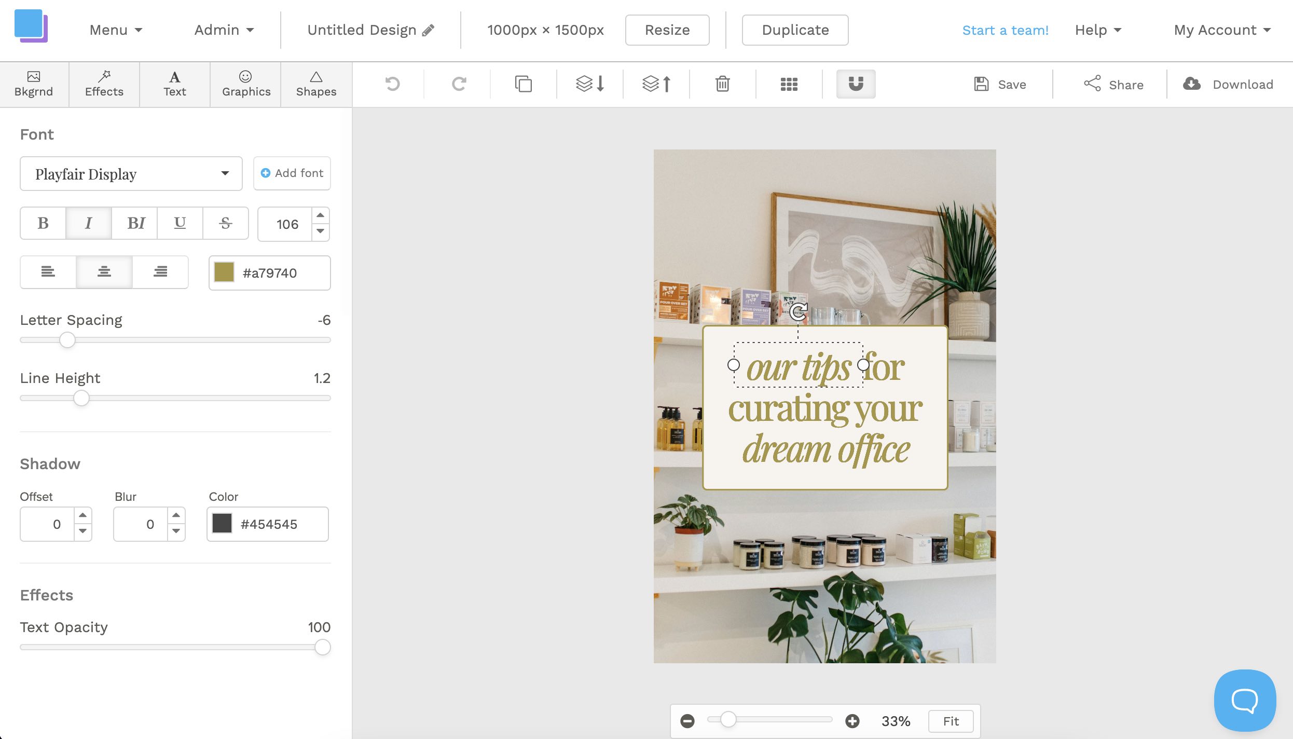
Task: Open the Playfair Display font dropdown
Action: (x=131, y=173)
